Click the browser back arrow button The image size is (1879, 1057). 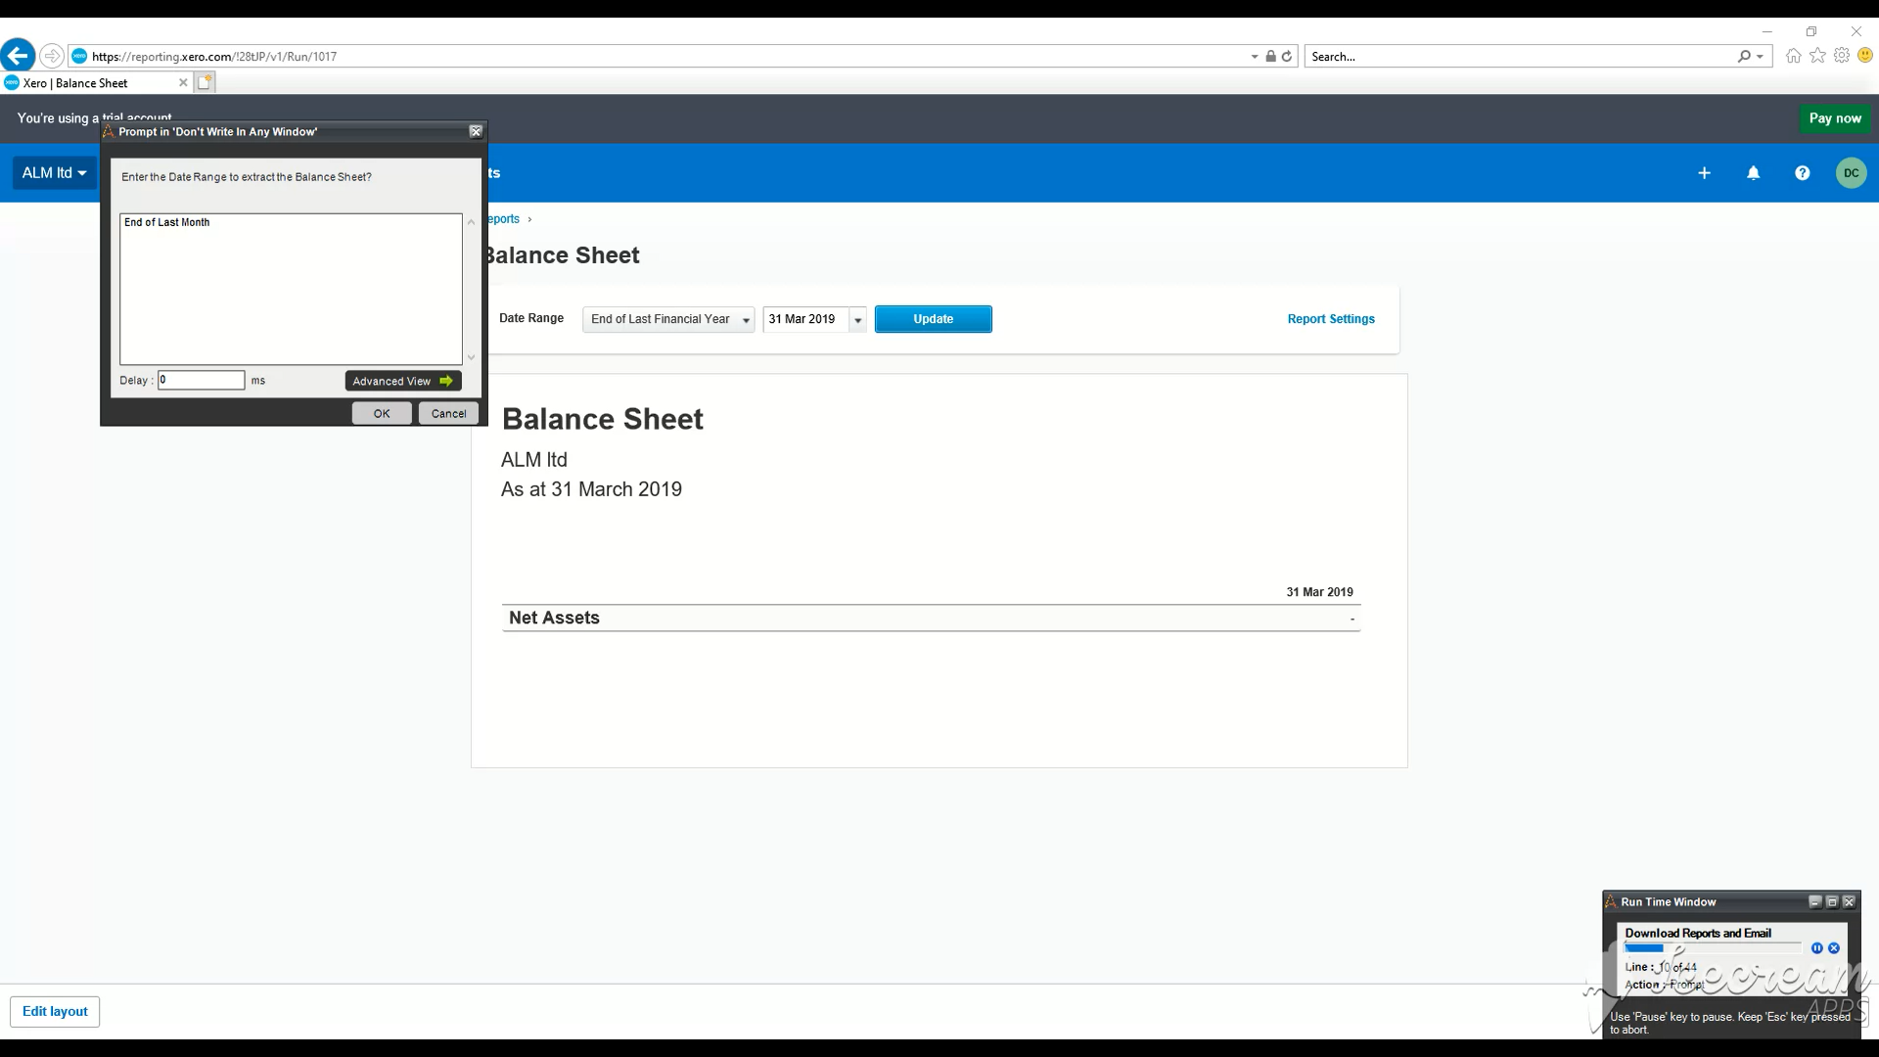19,56
